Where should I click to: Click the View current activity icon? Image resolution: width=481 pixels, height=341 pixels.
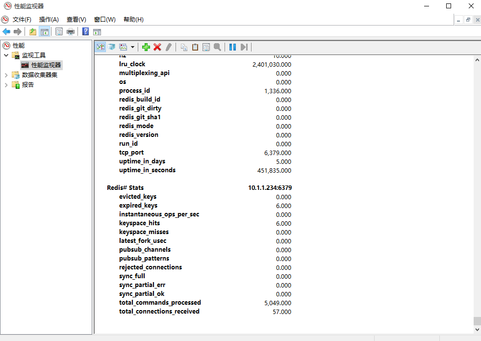[101, 47]
